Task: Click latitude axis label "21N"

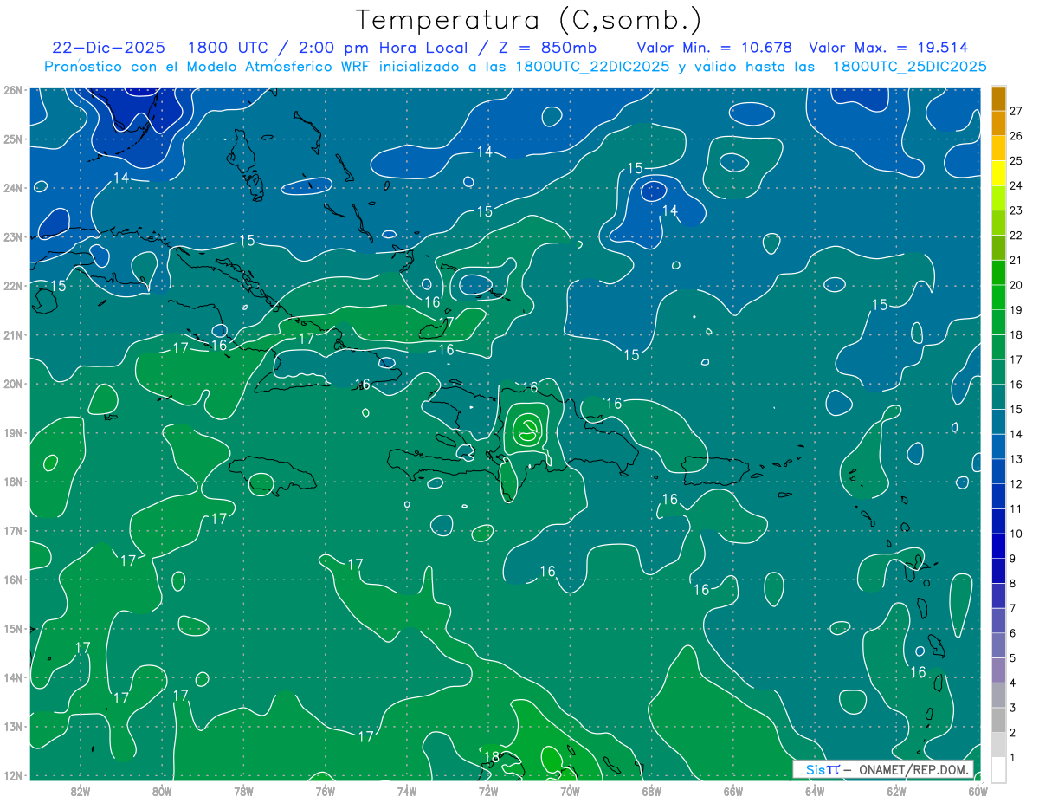Action: [13, 335]
